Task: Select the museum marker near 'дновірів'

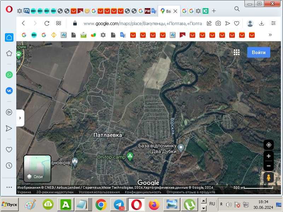Action: (75, 161)
